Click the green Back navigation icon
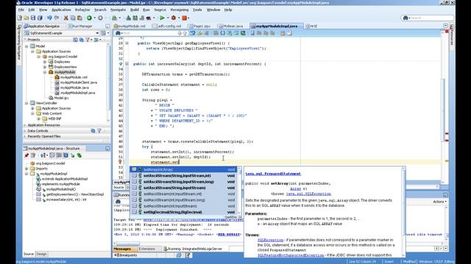This screenshot has width=471, height=264. pos(89,18)
